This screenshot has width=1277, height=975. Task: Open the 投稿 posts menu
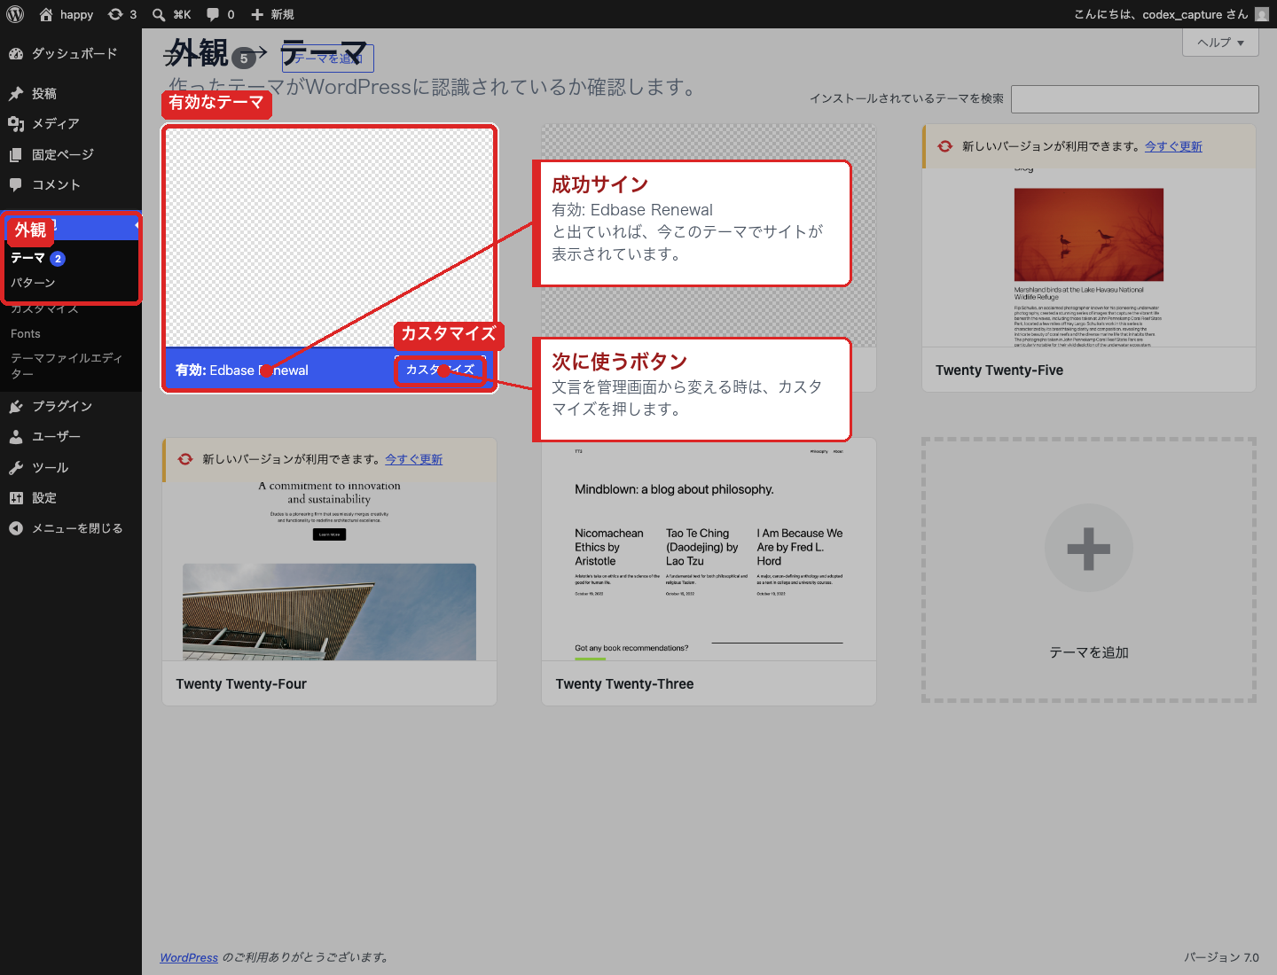[71, 93]
